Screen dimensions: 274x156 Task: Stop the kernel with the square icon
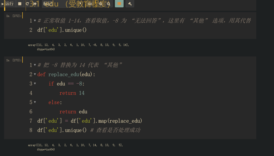coord(20,4)
